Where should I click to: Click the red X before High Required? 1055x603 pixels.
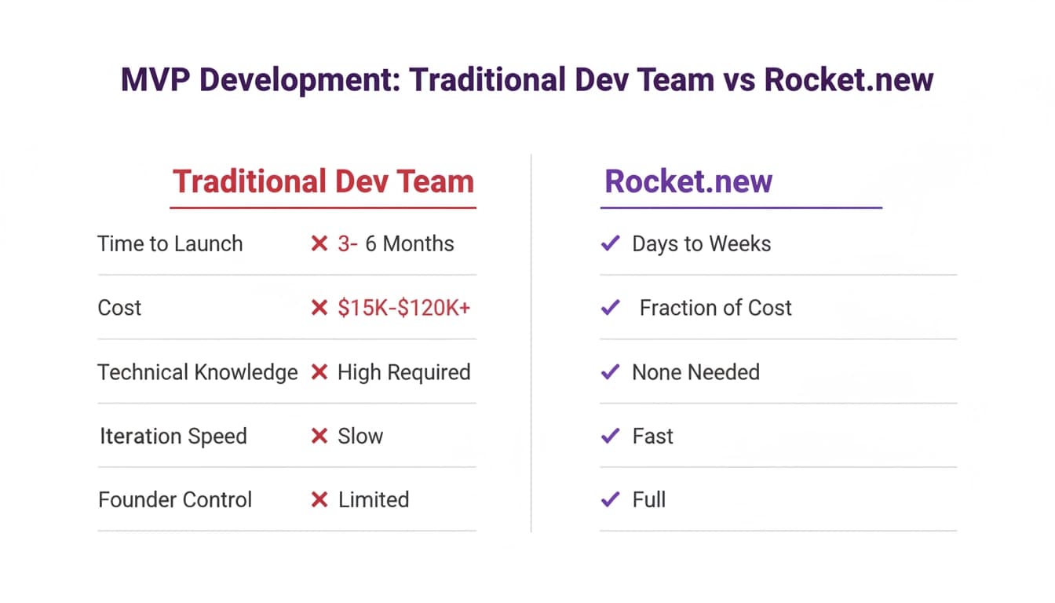[x=319, y=372]
